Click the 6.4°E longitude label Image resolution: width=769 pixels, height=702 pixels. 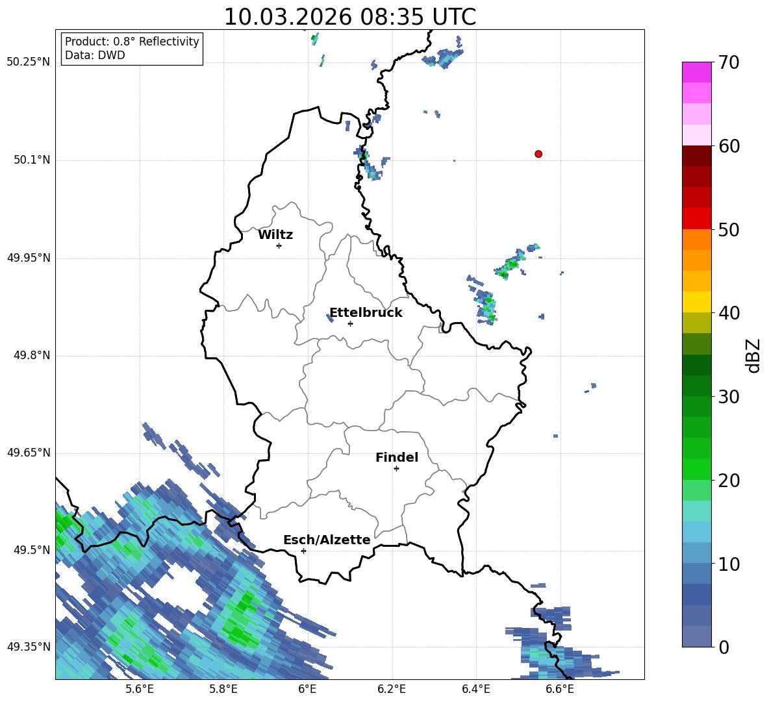coord(475,689)
